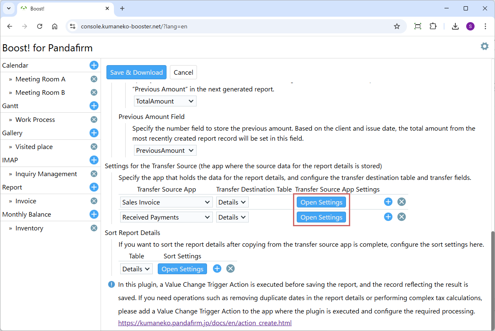Image resolution: width=495 pixels, height=331 pixels.
Task: Open Inquiry Management under IMAP
Action: point(46,174)
